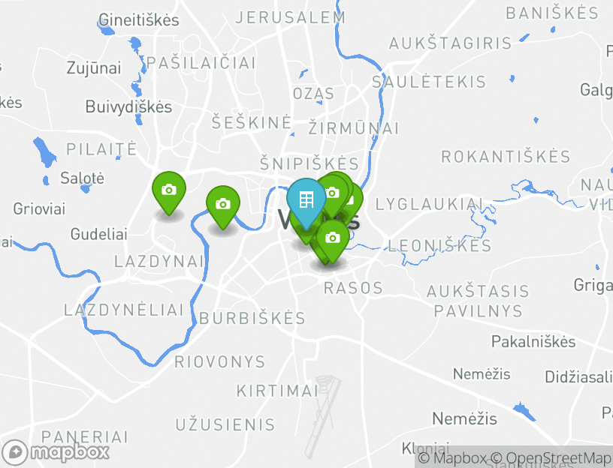
Task: Click the ŽIRMŪNAI district label
Action: point(353,128)
